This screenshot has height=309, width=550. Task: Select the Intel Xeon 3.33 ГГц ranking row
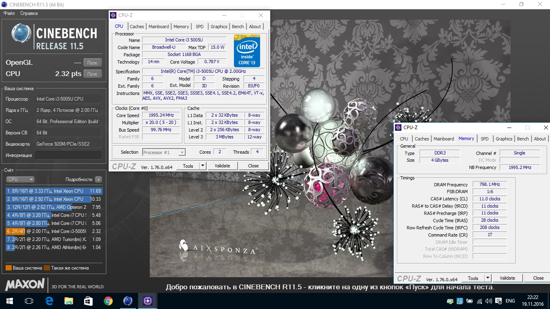click(54, 191)
